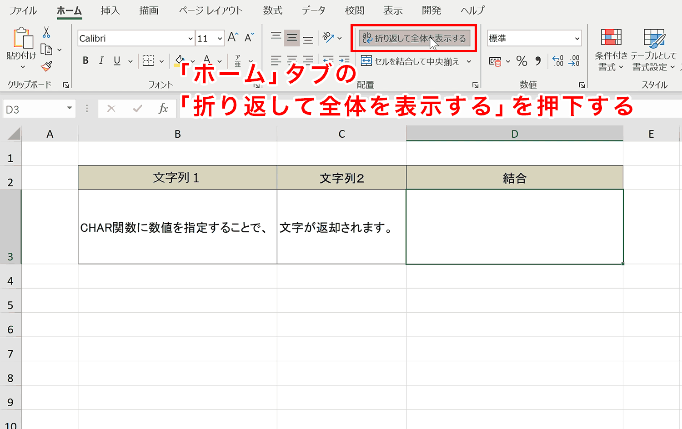This screenshot has width=682, height=429.
Task: Open the merge cells dropdown arrow
Action: click(x=469, y=61)
